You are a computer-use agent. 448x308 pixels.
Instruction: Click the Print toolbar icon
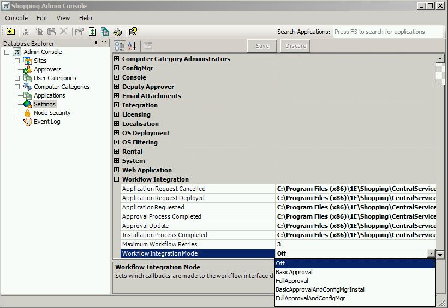tap(117, 32)
